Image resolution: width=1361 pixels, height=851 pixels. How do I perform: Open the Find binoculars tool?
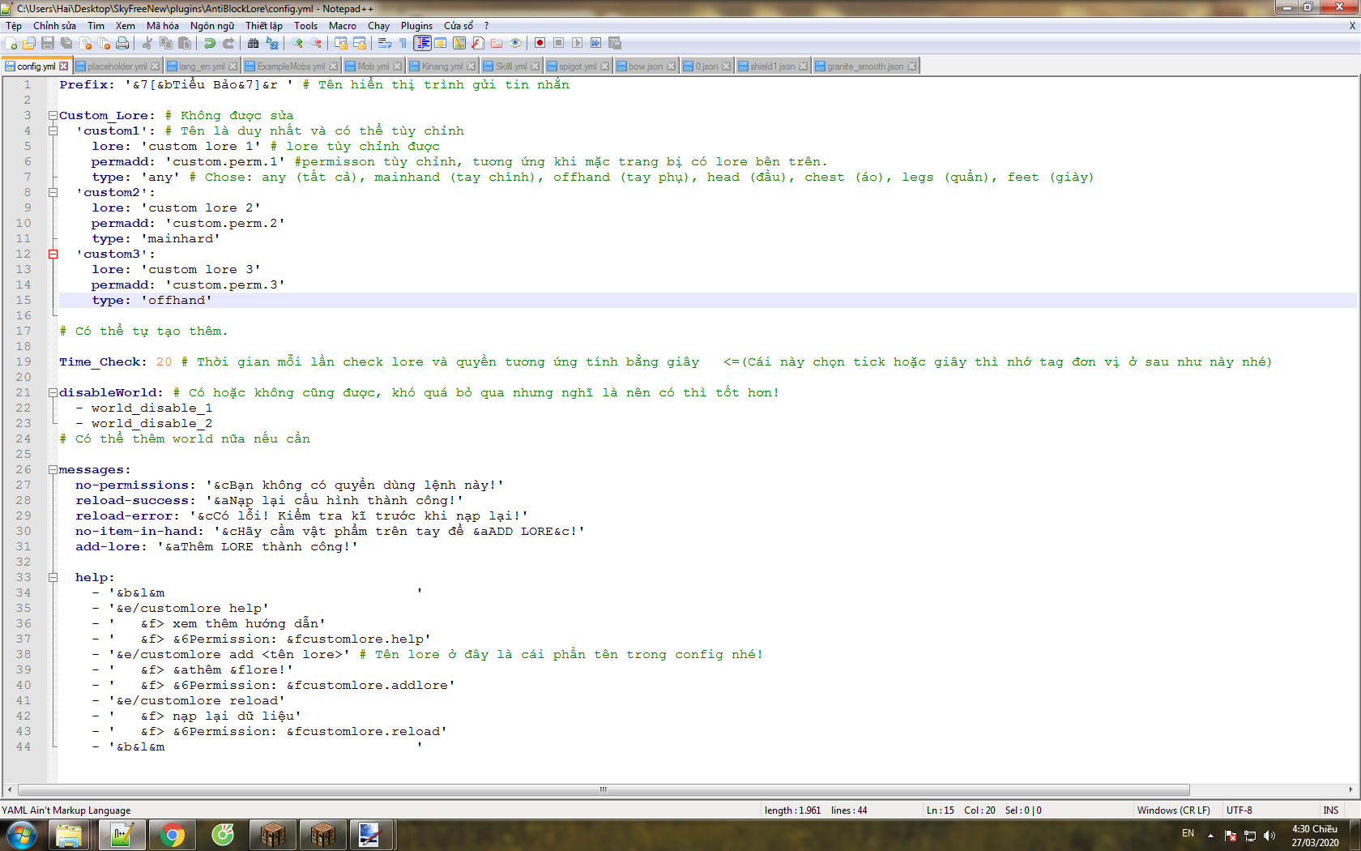coord(254,43)
